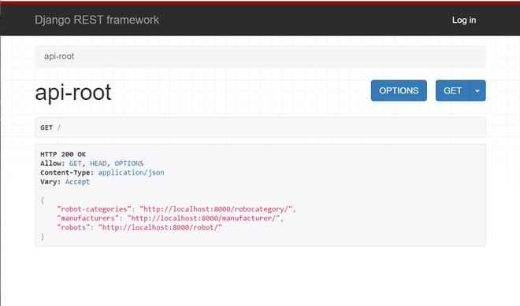This screenshot has width=520, height=306.
Task: Visit the localhost robot endpoint link
Action: 160,227
